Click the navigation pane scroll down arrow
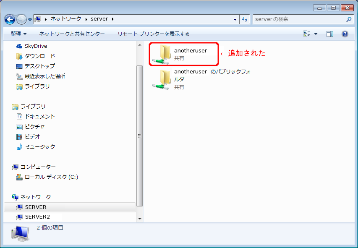 (140, 219)
